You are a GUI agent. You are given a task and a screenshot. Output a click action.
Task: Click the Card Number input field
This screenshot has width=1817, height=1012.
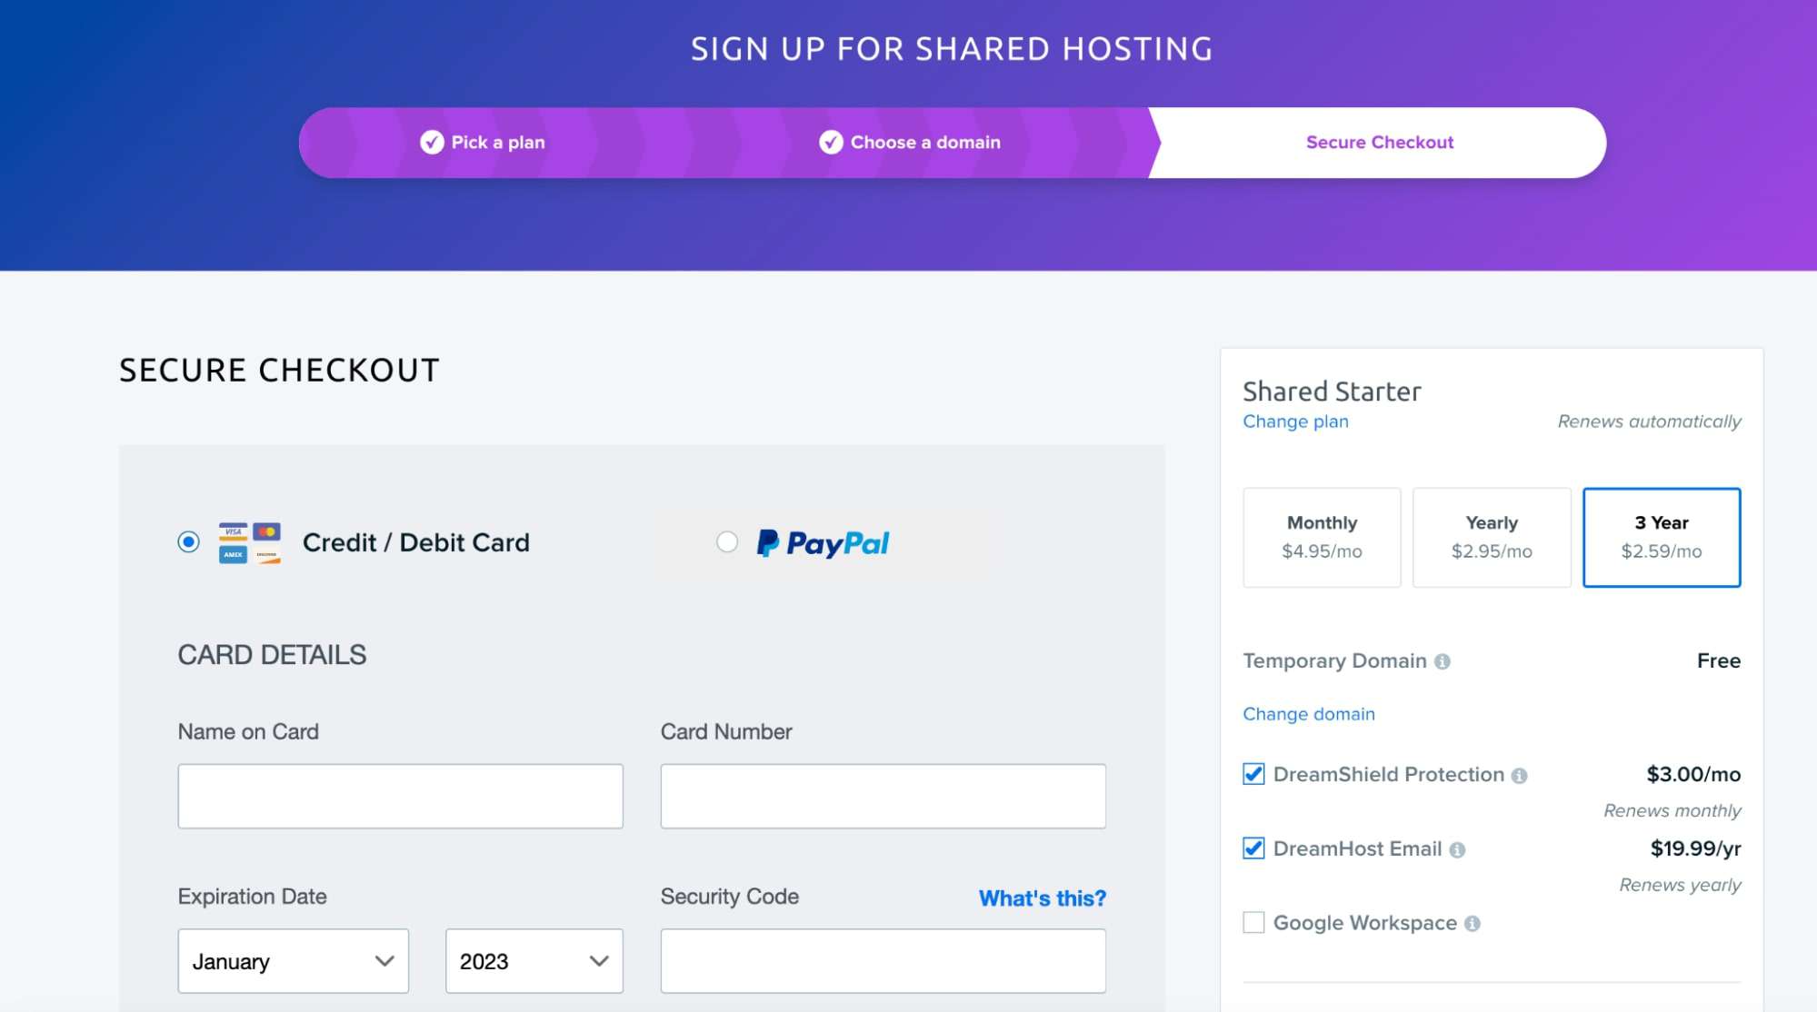[883, 795]
